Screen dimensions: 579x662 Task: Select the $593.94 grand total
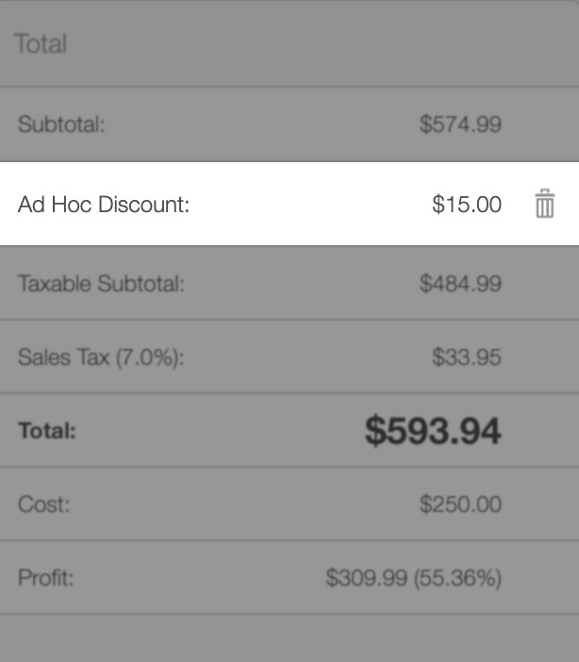pos(433,431)
